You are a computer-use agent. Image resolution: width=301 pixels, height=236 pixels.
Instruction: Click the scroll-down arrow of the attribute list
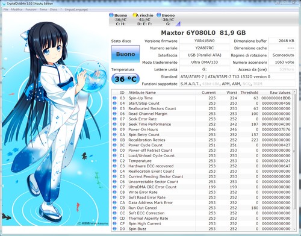(x=294, y=229)
